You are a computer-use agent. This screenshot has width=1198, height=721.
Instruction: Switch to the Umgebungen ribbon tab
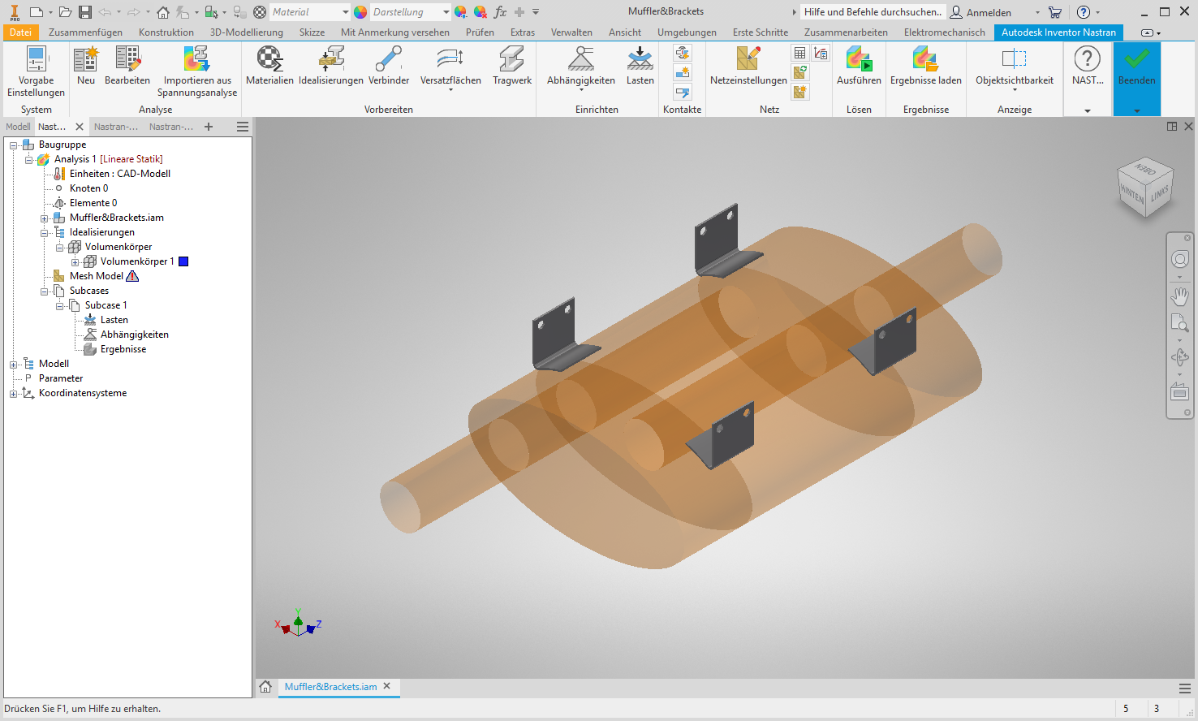point(687,32)
